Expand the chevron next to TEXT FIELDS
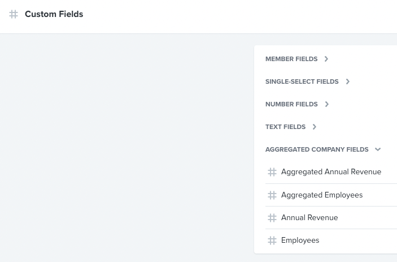Screen dimensions: 397x262 point(315,127)
